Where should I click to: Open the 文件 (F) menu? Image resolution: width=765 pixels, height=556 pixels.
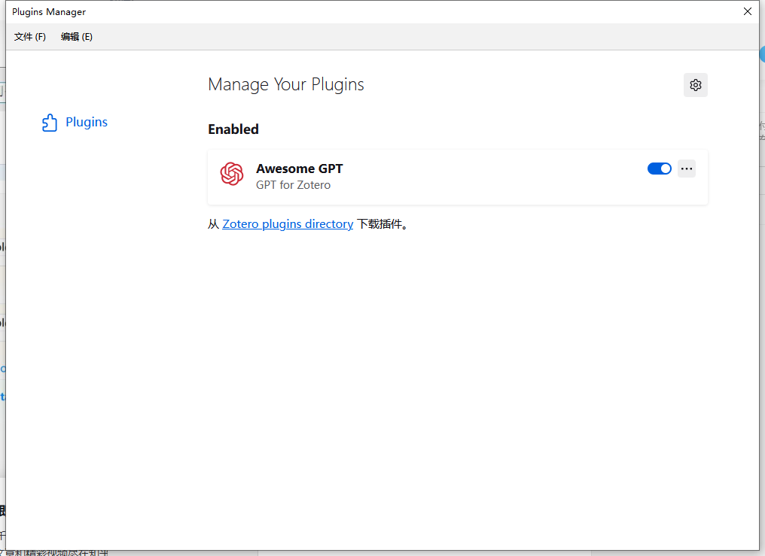coord(30,37)
